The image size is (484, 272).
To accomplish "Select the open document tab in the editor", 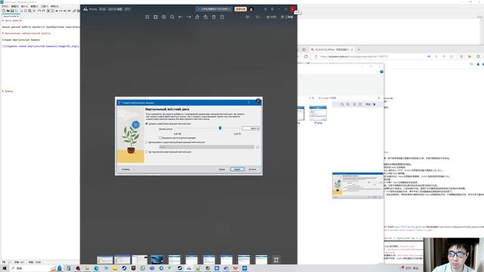I will click(x=11, y=16).
